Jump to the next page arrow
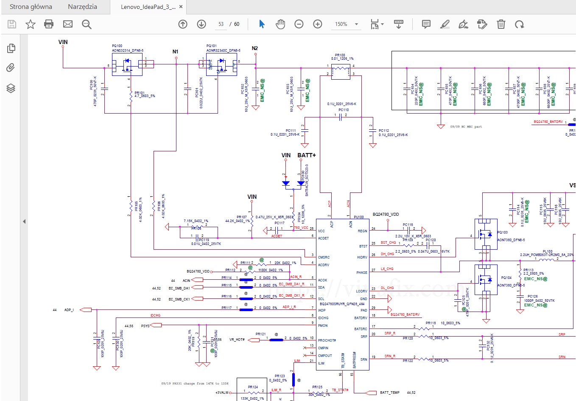 click(x=201, y=24)
